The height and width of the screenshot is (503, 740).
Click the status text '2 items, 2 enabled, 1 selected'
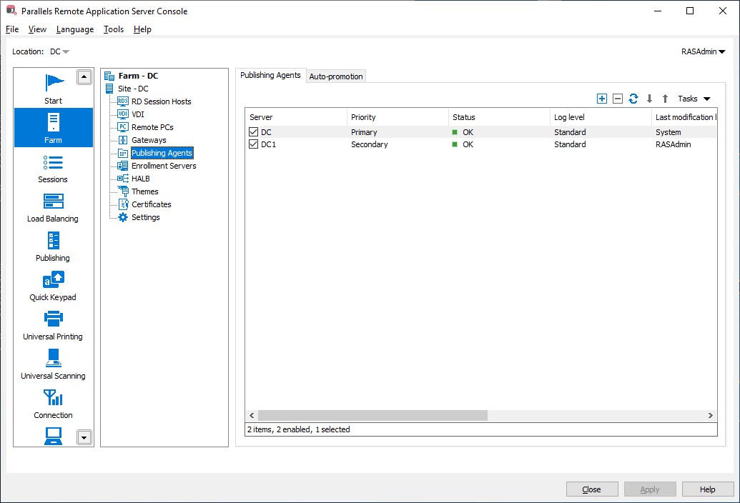(299, 429)
